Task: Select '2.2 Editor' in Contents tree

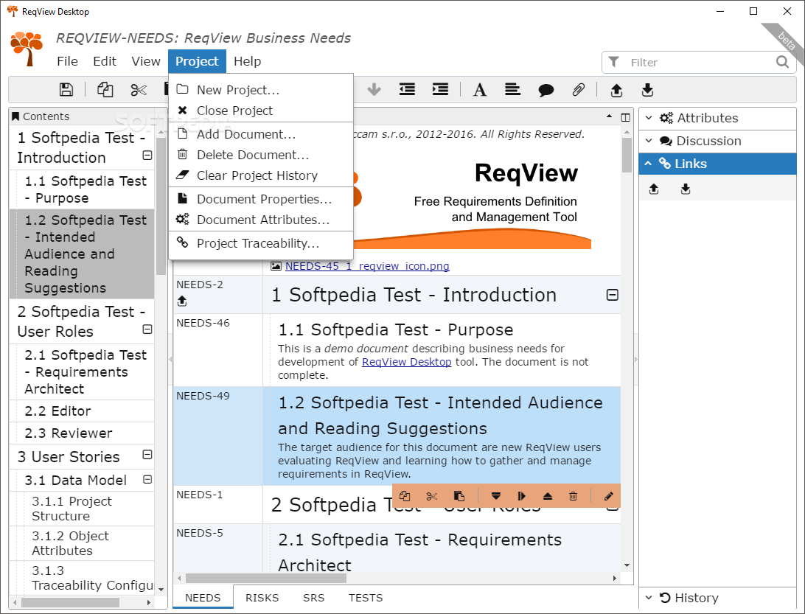Action: (82, 411)
